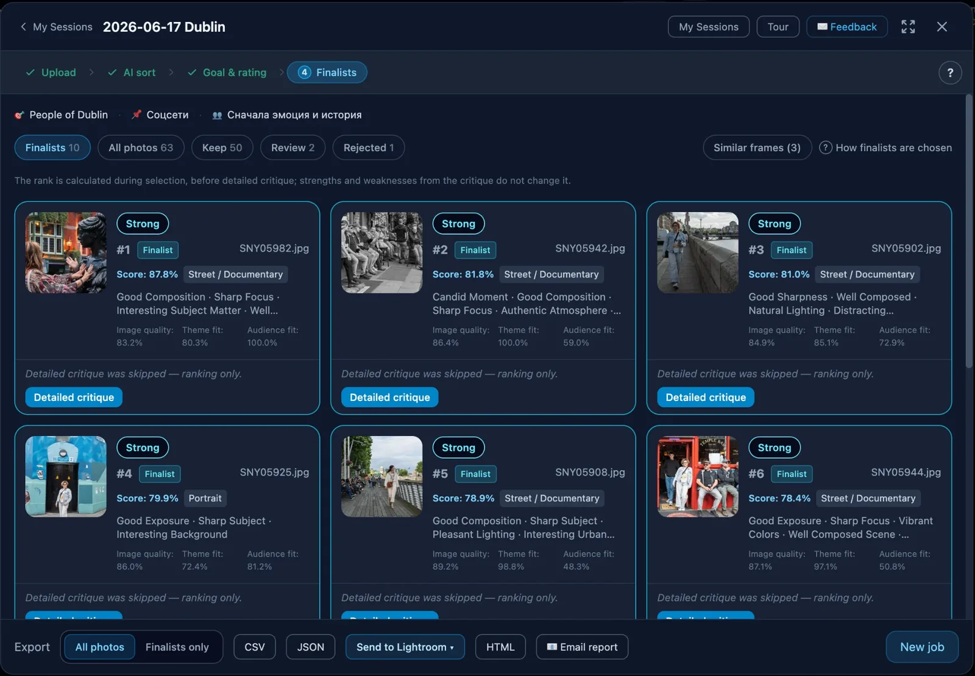This screenshot has width=975, height=676.
Task: Select the Finalists only export option
Action: [177, 647]
